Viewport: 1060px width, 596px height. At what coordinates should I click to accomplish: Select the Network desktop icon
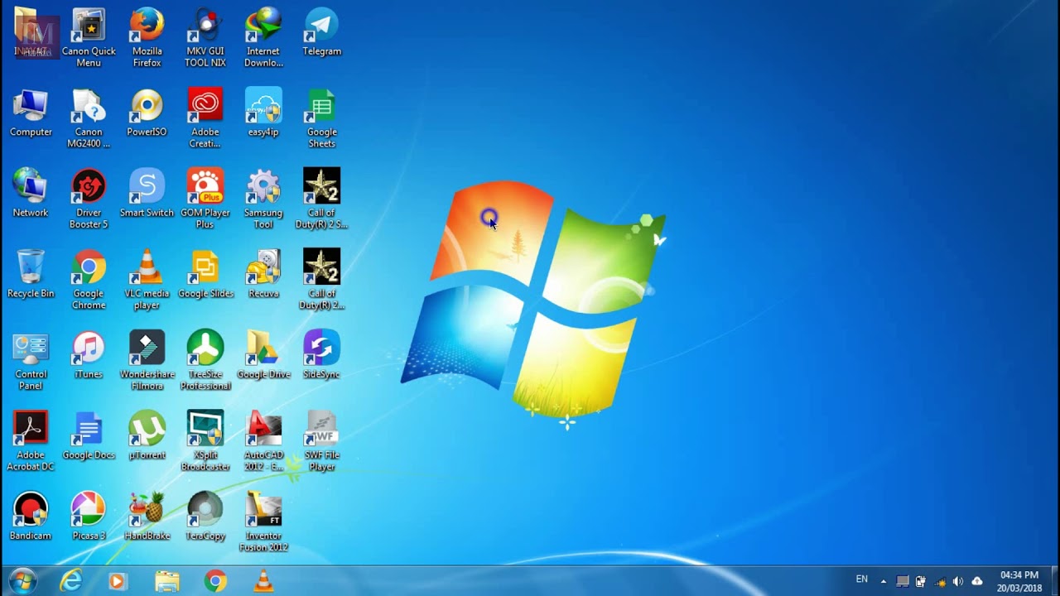[x=31, y=194]
